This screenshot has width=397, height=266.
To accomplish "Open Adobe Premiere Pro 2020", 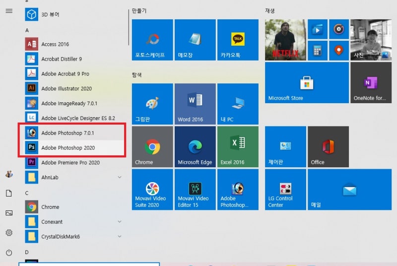I will point(73,162).
